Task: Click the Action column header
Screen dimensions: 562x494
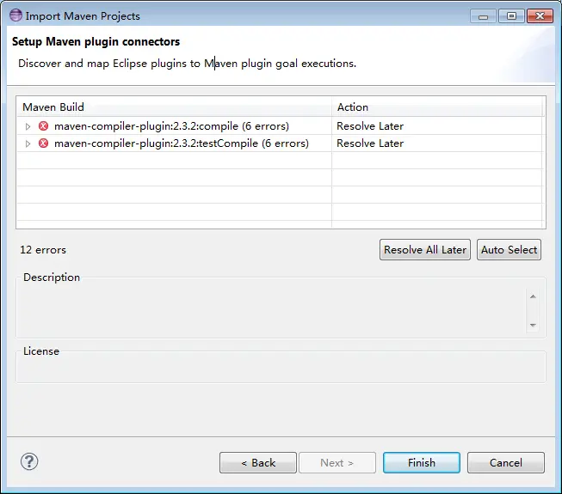Action: tap(437, 107)
